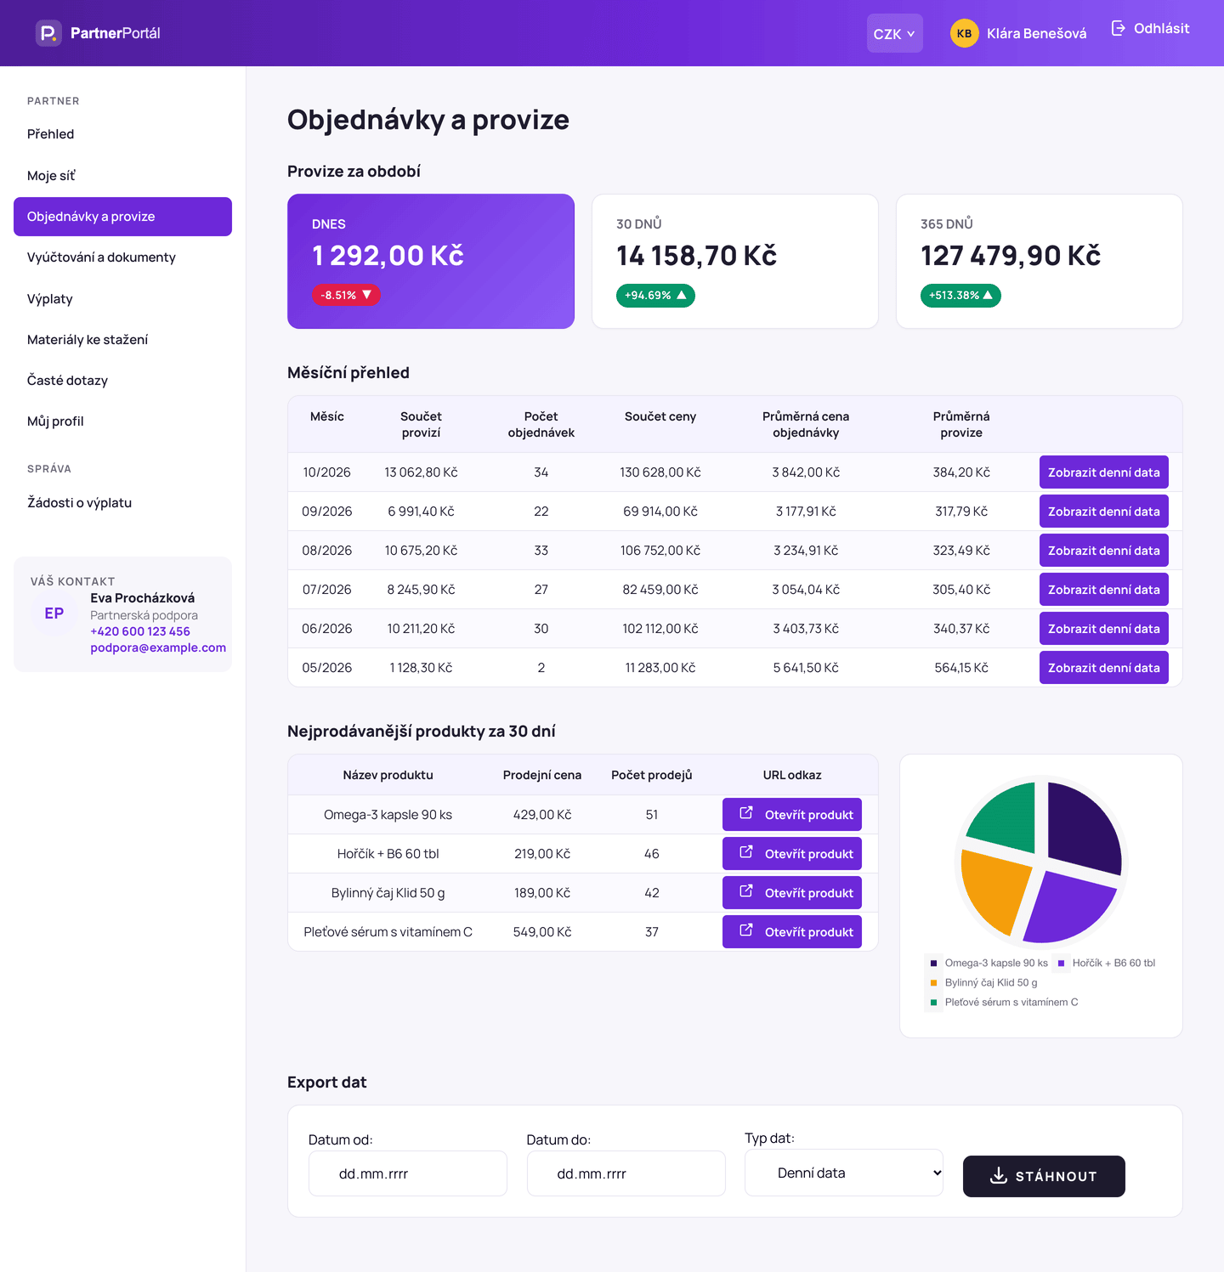The image size is (1224, 1272).
Task: Click the EP contact avatar
Action: 54,613
